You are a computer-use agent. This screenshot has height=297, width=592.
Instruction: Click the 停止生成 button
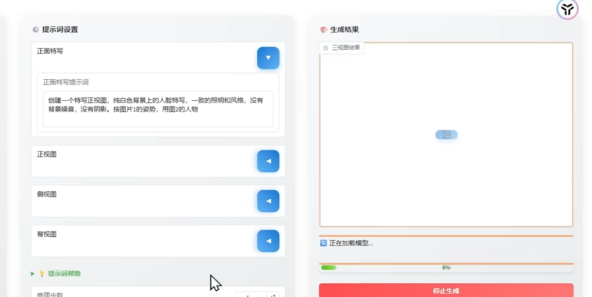(446, 291)
